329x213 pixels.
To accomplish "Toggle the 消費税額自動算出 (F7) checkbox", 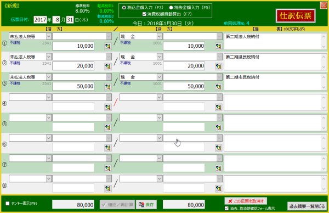I will click(144, 14).
